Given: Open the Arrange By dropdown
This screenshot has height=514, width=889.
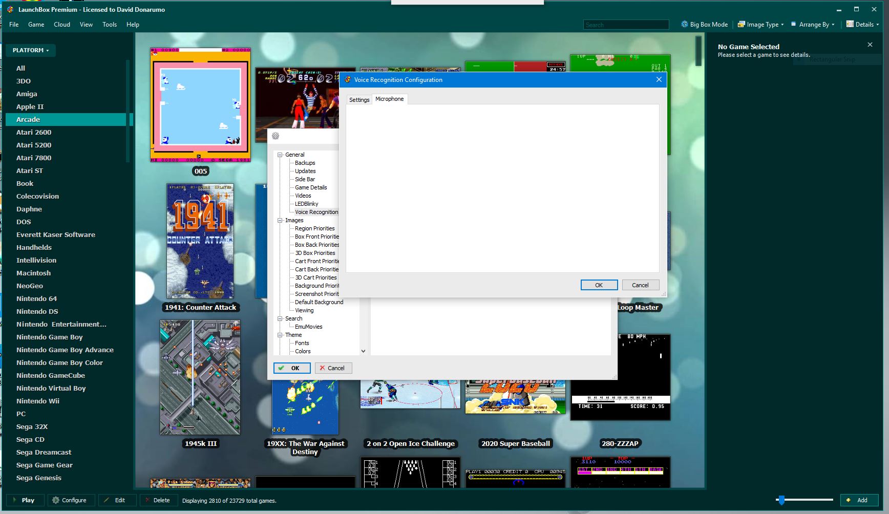Looking at the screenshot, I should click(813, 25).
